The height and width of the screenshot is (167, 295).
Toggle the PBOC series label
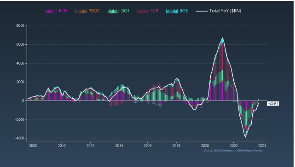(94, 11)
